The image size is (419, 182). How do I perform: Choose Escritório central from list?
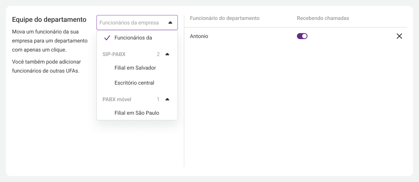[x=137, y=83]
